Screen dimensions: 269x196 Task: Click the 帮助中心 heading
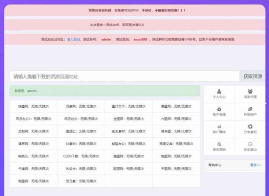tap(215, 165)
